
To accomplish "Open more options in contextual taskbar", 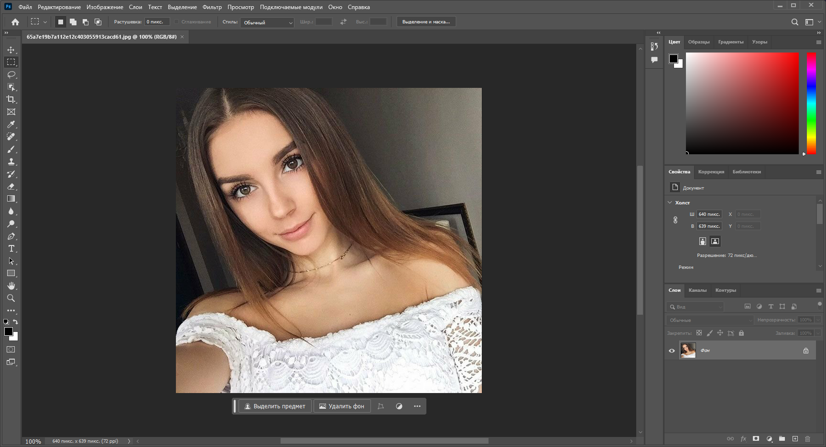I will click(417, 406).
